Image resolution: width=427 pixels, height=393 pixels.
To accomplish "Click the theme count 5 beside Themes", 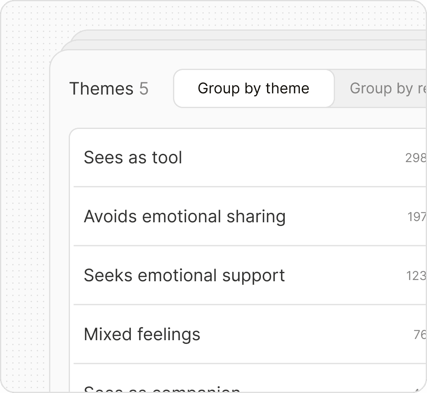I will (x=144, y=89).
